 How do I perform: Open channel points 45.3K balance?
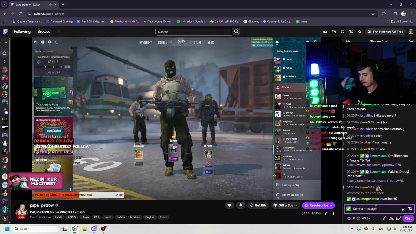(364, 218)
